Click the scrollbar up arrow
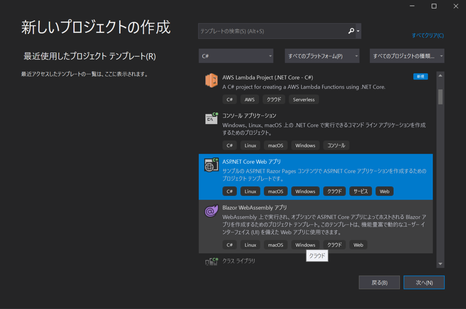Image resolution: width=466 pixels, height=309 pixels. 440,75
